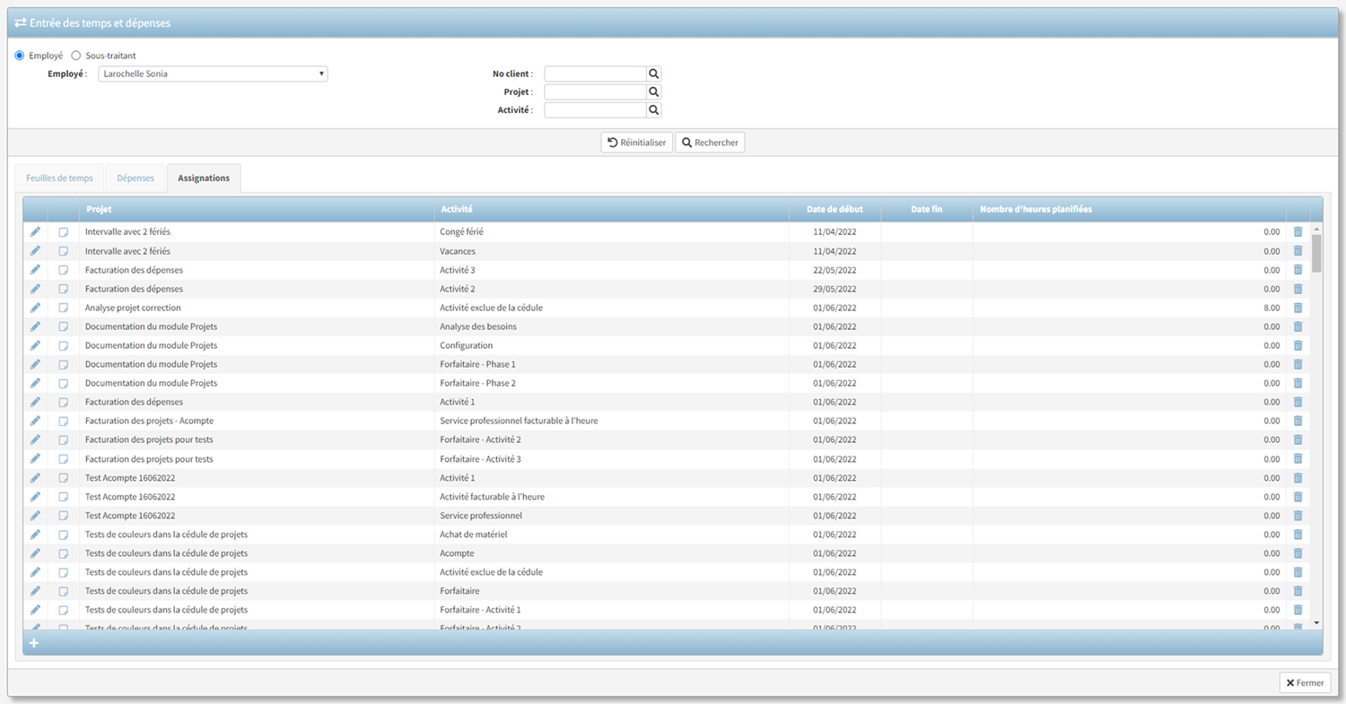Click the scroll down arrow of the table
1346x704 pixels.
pos(1316,622)
